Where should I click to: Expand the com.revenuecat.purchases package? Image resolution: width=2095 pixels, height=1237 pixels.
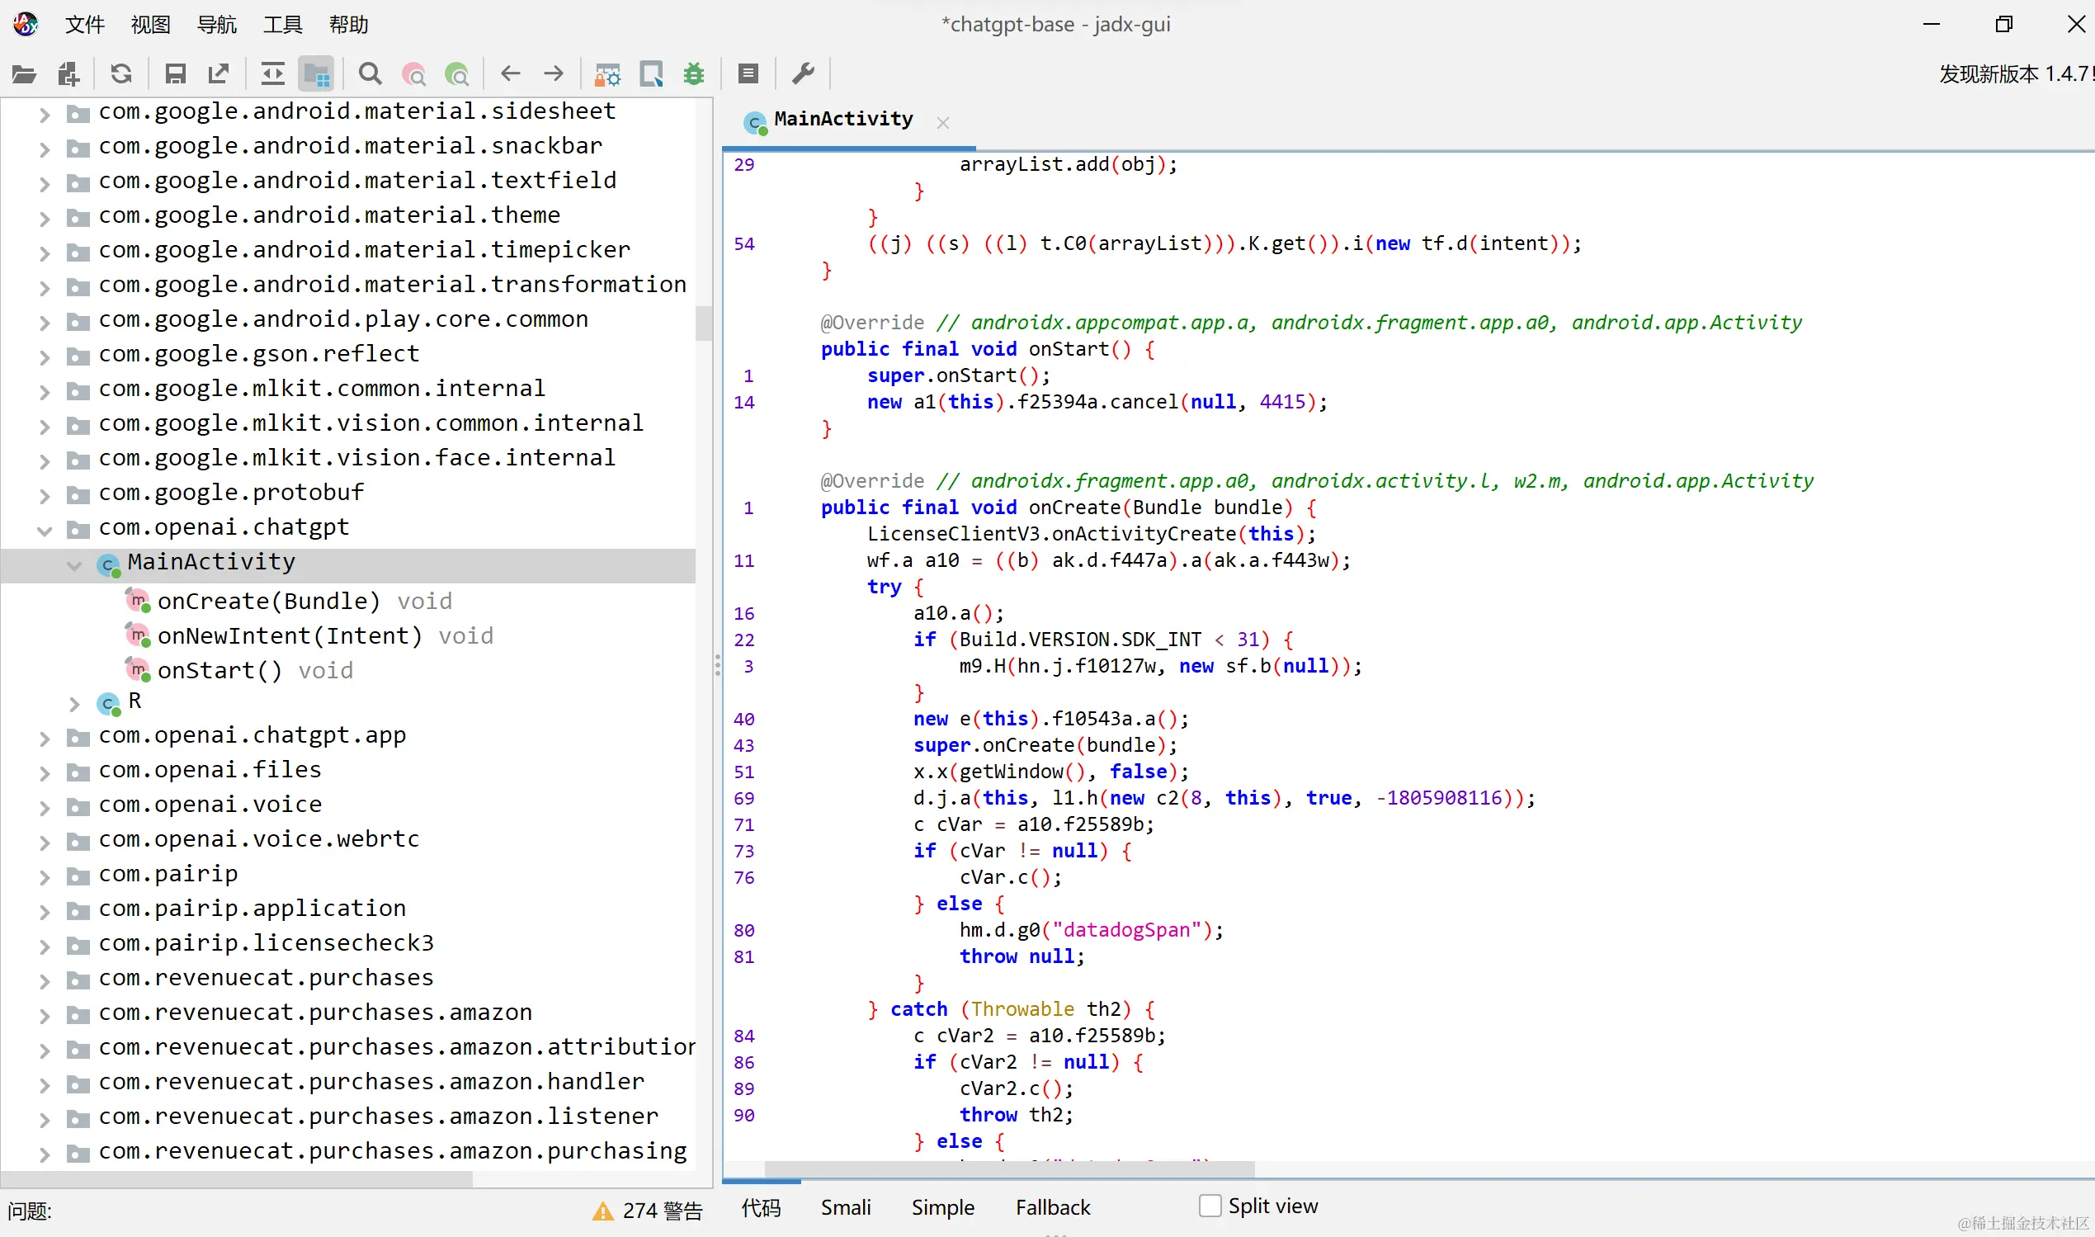point(45,981)
